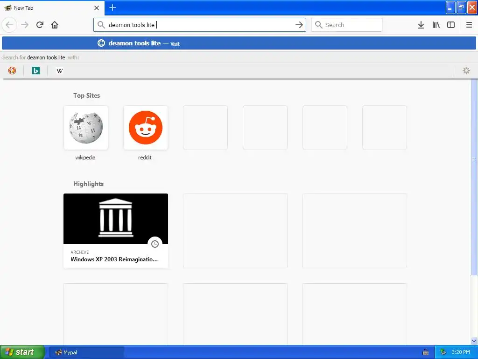The width and height of the screenshot is (478, 359).
Task: Search with Bing engine icon
Action: 36,71
